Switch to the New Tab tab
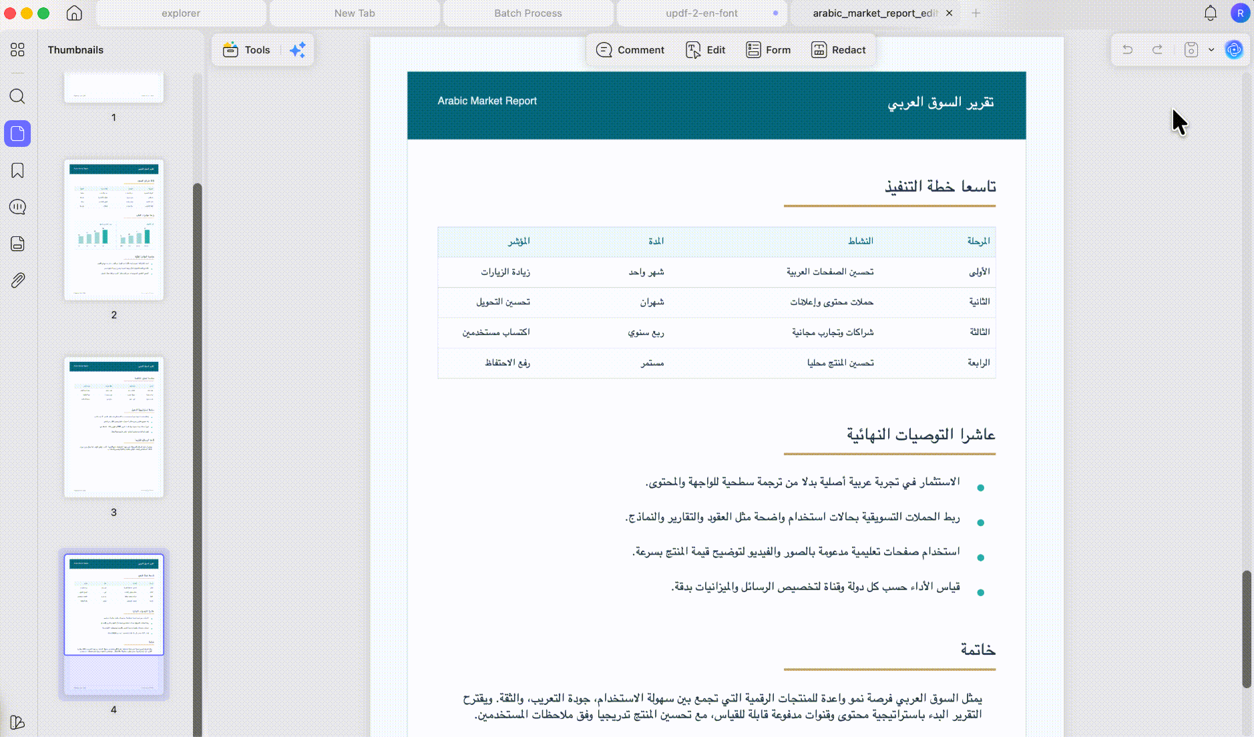Image resolution: width=1254 pixels, height=737 pixels. pos(355,13)
